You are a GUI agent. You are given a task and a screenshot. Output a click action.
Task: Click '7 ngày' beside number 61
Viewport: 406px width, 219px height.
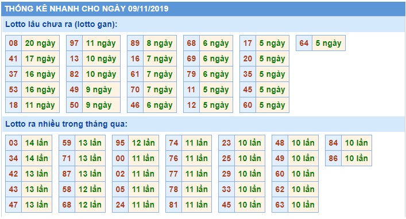pos(160,74)
